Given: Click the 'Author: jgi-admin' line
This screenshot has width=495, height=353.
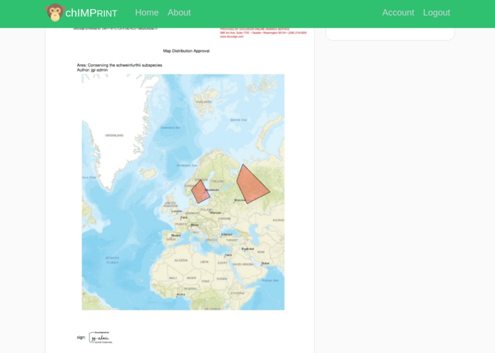Looking at the screenshot, I should [92, 70].
